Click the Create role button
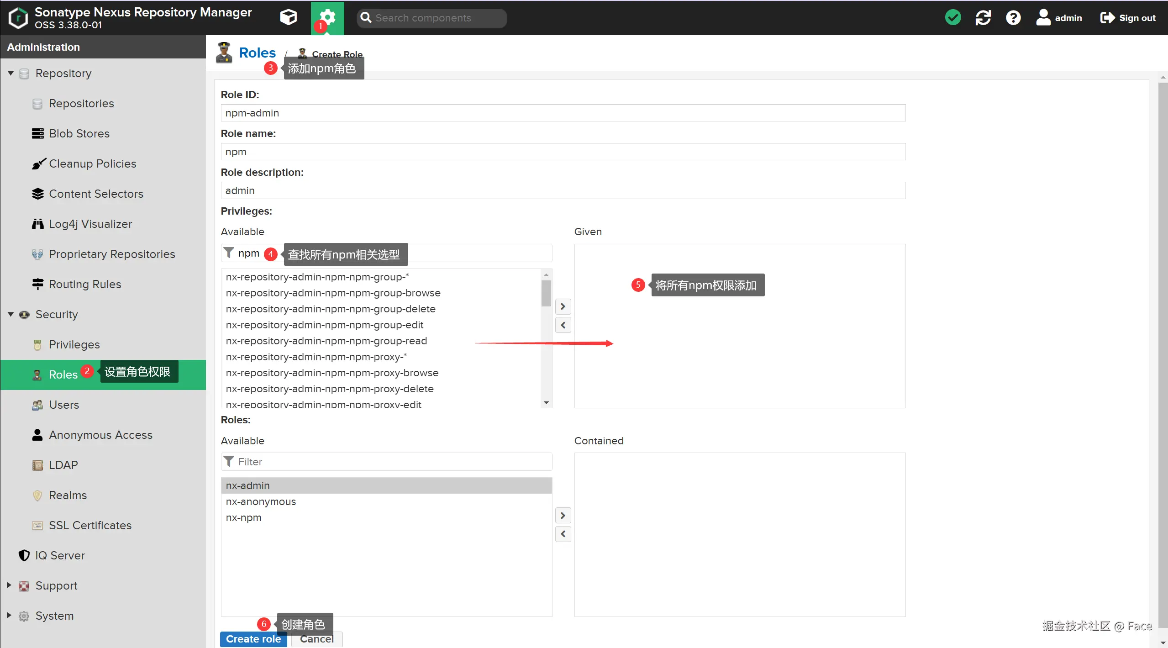Image resolution: width=1168 pixels, height=648 pixels. [x=253, y=639]
